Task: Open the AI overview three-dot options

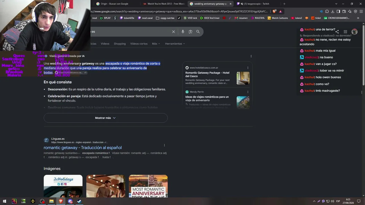Action: (x=251, y=56)
